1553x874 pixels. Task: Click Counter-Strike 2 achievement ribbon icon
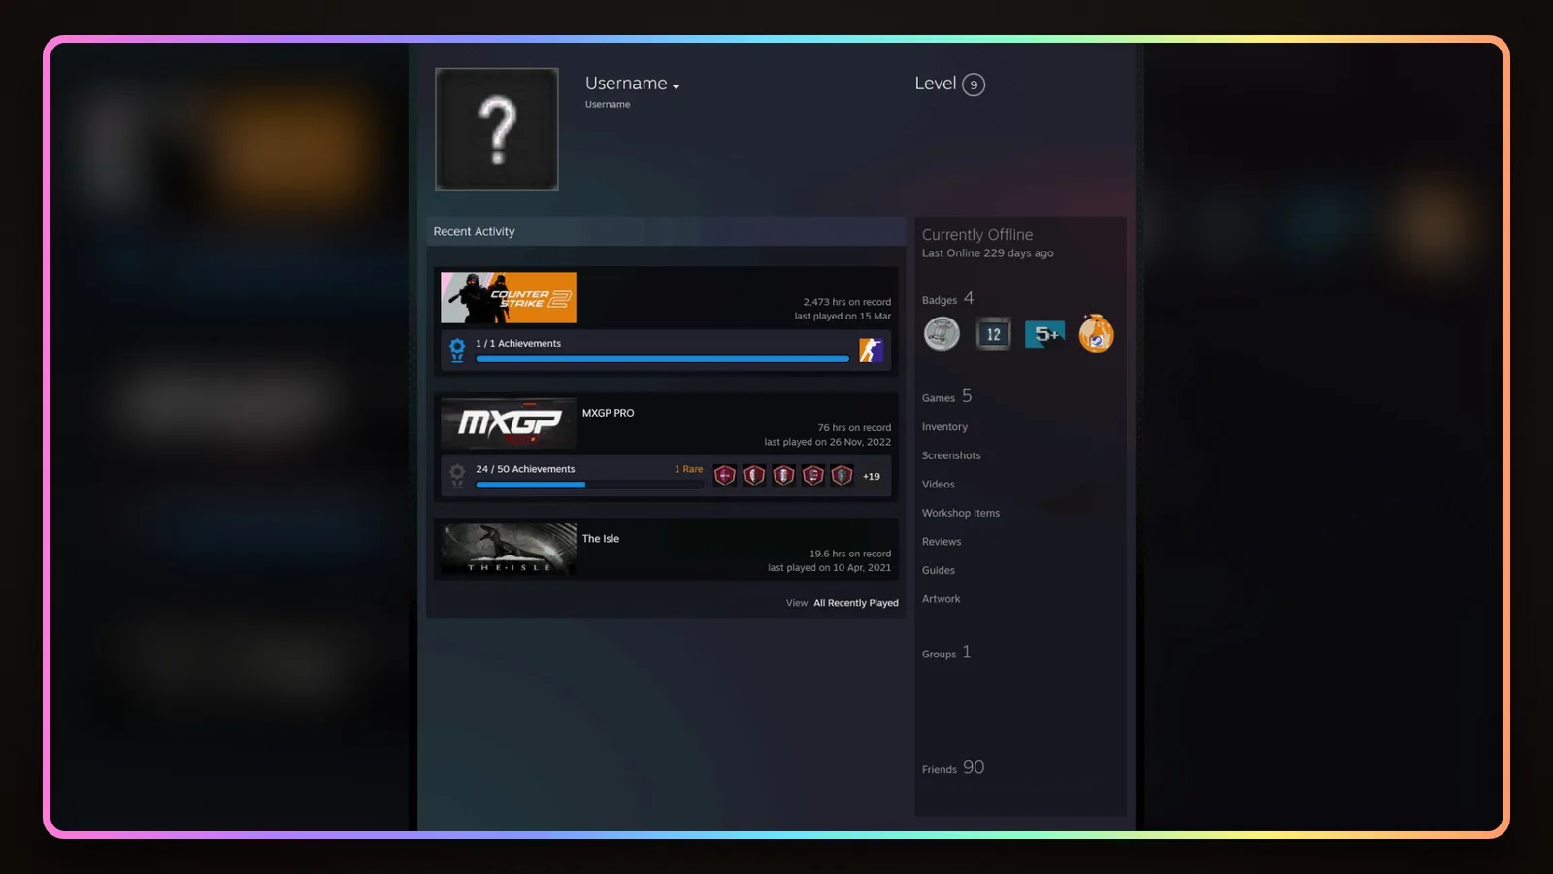pyautogui.click(x=457, y=350)
